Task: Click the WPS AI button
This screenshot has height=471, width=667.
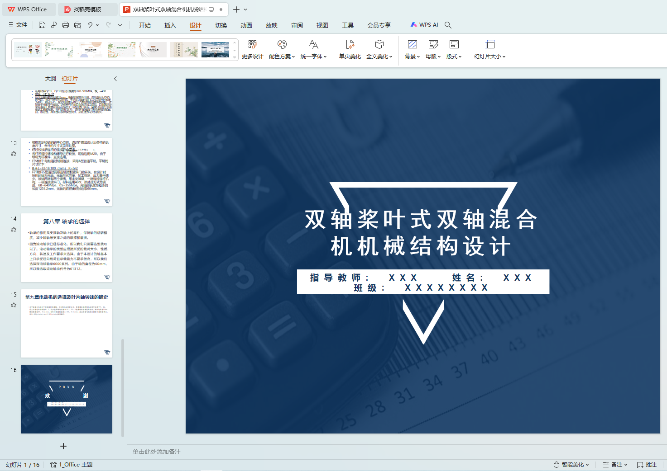Action: coord(424,25)
